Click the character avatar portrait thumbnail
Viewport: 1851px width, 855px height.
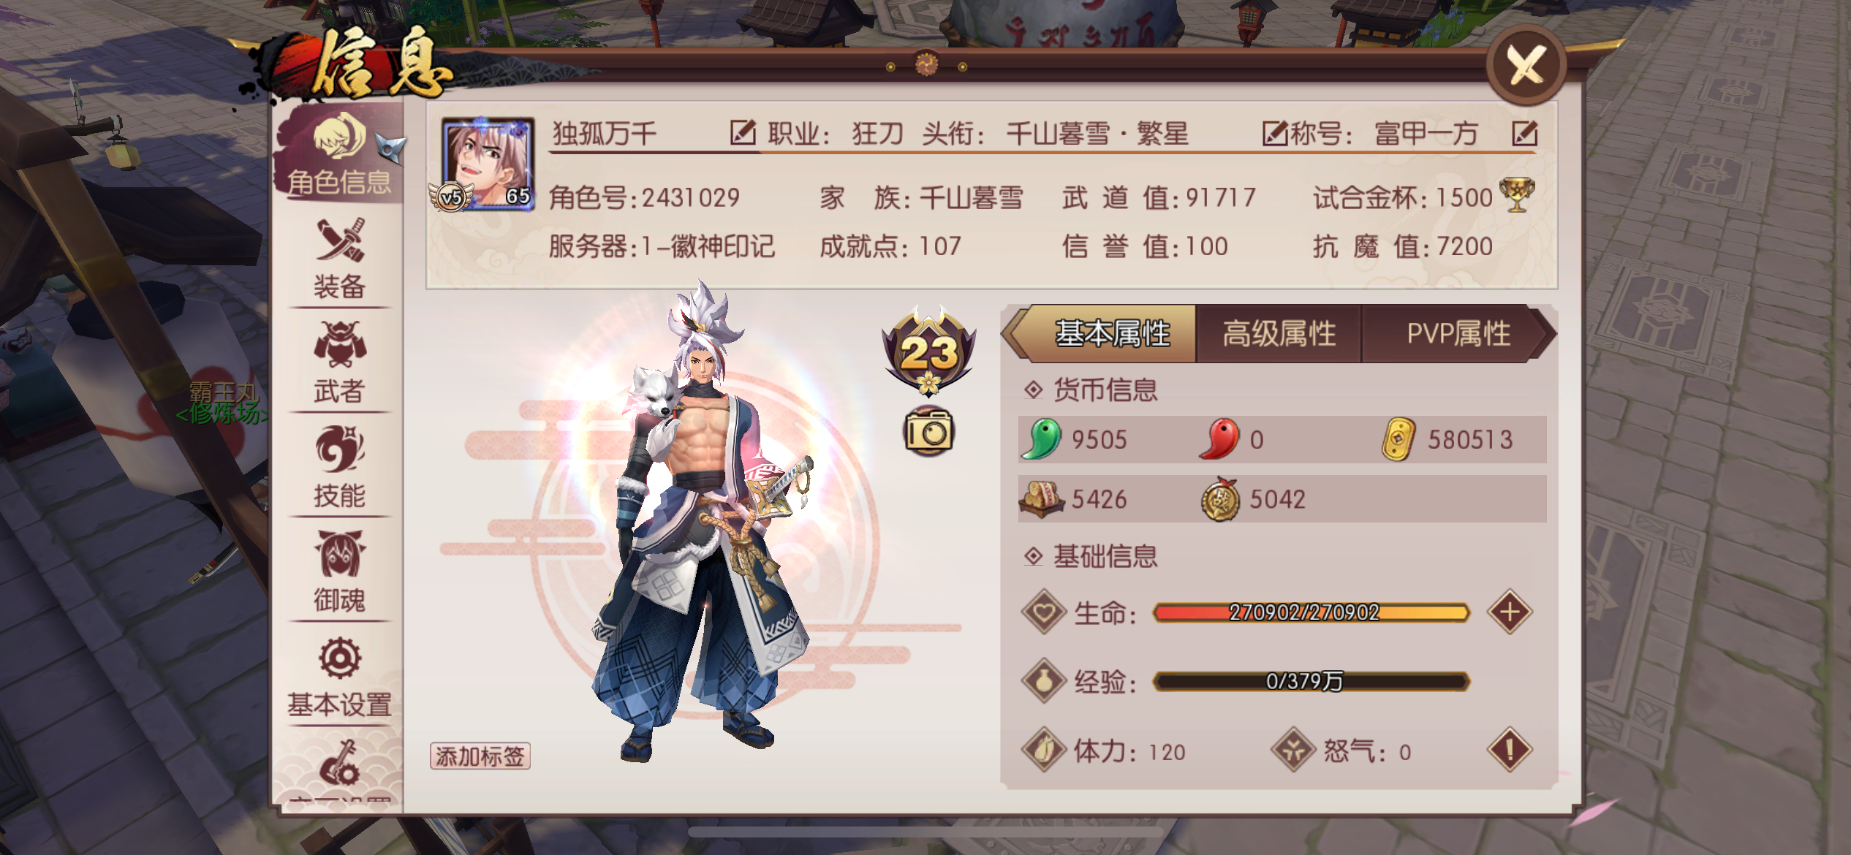pyautogui.click(x=488, y=164)
